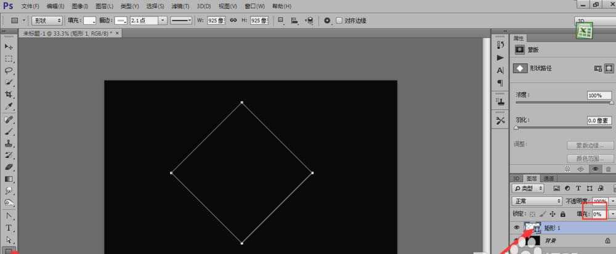Activate the Eyedropper tool
The image size is (616, 254).
9,106
